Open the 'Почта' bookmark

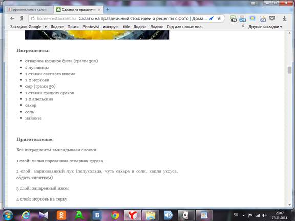click(x=73, y=27)
